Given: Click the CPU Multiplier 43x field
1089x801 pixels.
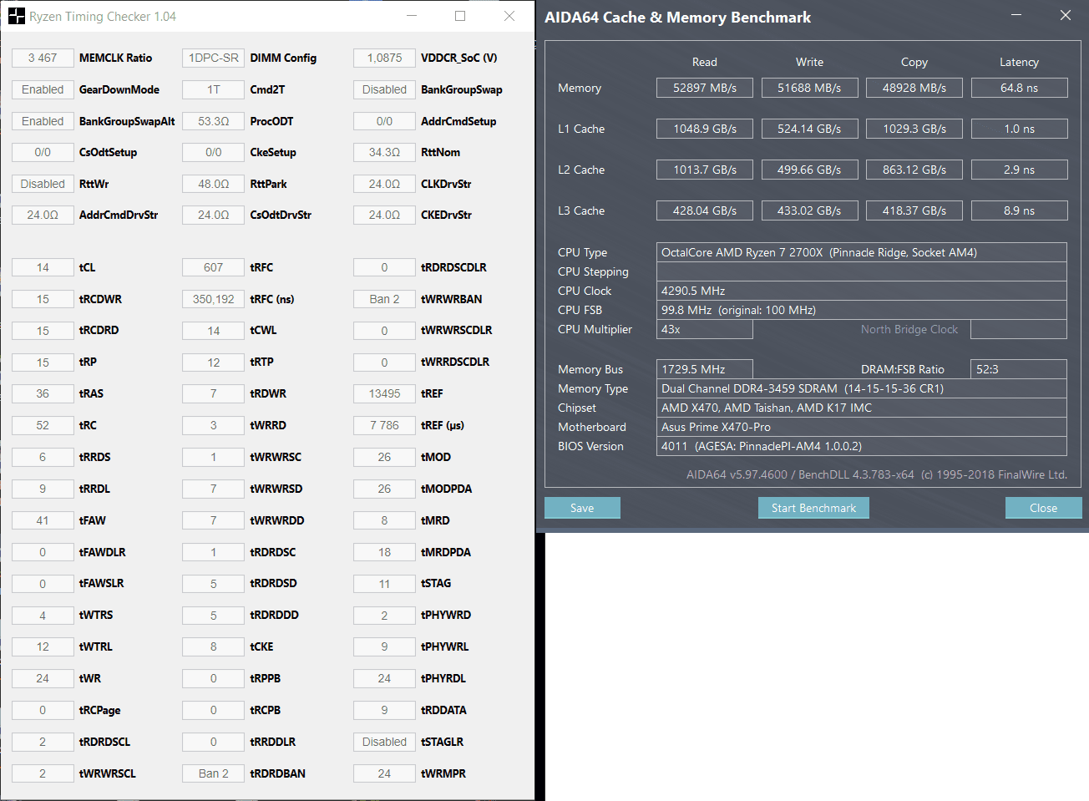Looking at the screenshot, I should [x=705, y=329].
